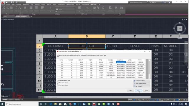
Task: Click the Save icon in quick access toolbar
Action: [x=11, y=2]
